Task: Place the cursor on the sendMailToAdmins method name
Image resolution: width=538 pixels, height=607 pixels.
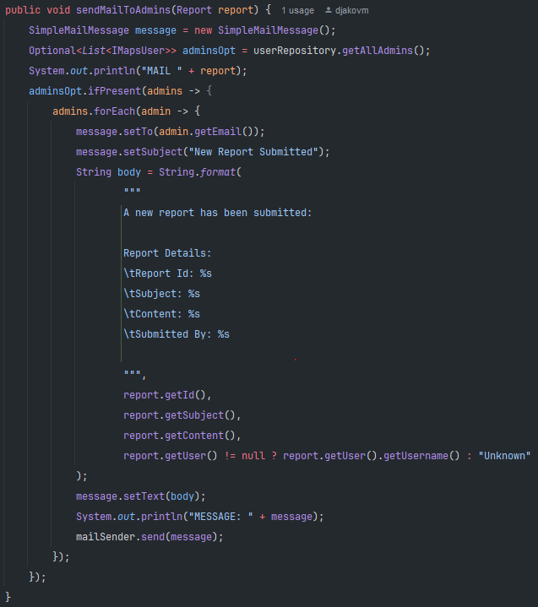Action: point(111,10)
